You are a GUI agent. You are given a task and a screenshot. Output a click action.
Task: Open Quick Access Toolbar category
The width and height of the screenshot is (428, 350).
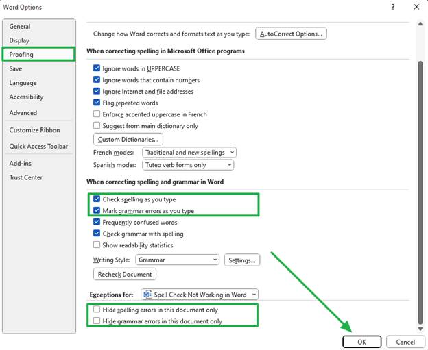(38, 146)
